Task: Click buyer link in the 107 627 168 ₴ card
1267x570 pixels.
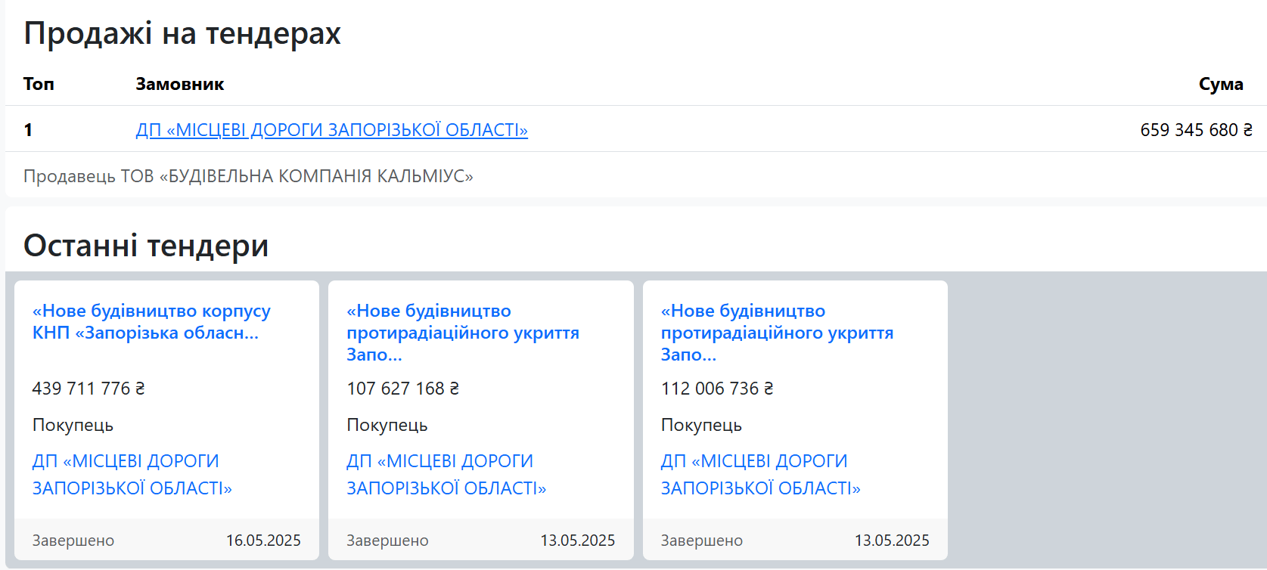Action: 446,475
